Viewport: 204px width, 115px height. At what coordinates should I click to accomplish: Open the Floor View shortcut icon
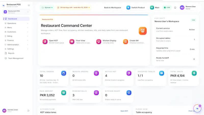(x=72, y=42)
